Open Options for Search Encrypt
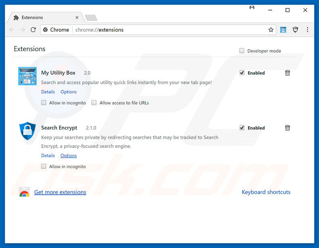Viewport: 319px width, 248px height. [69, 155]
